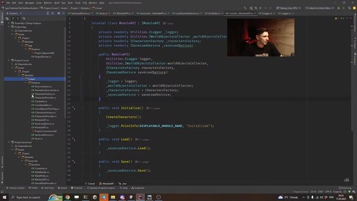Collapse the Project.Crowd tree node
The image size is (357, 201).
[x=9, y=60]
